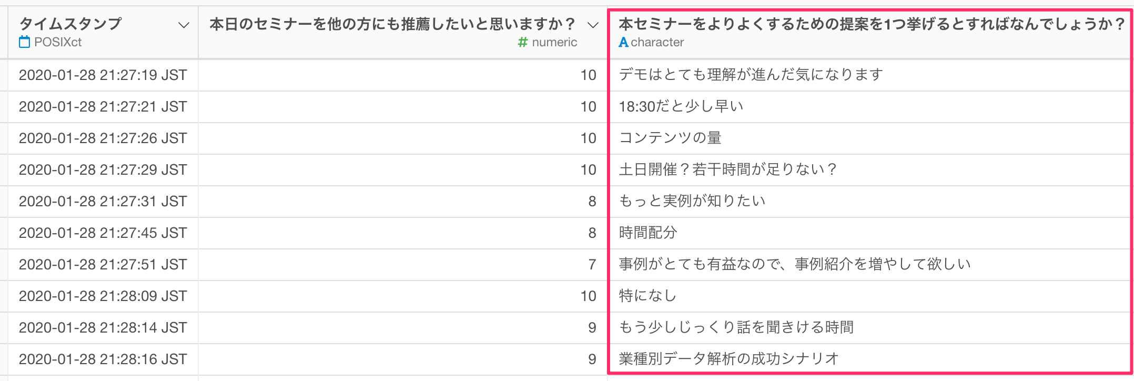The width and height of the screenshot is (1134, 381).
Task: Click the POSIXct calendar type icon
Action: (24, 42)
